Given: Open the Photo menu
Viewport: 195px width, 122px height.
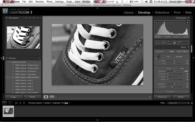Looking at the screenshot, I should (49, 2).
